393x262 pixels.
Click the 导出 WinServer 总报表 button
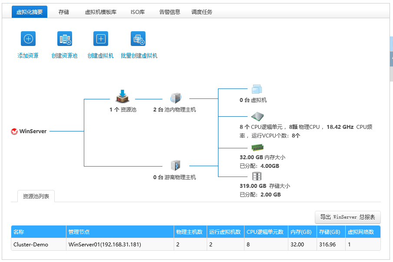[348, 217]
